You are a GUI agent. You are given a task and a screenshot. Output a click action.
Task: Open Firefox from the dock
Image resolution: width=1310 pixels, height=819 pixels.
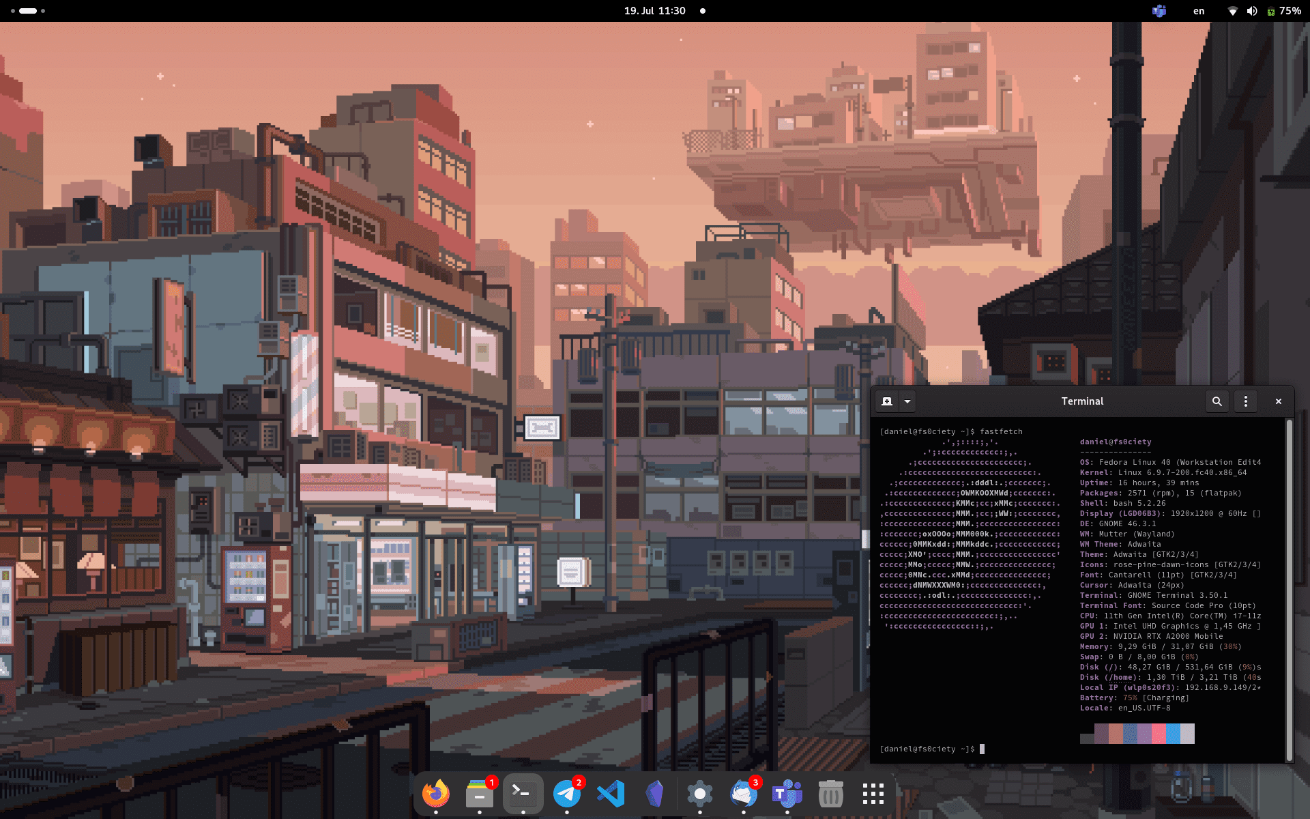[436, 794]
